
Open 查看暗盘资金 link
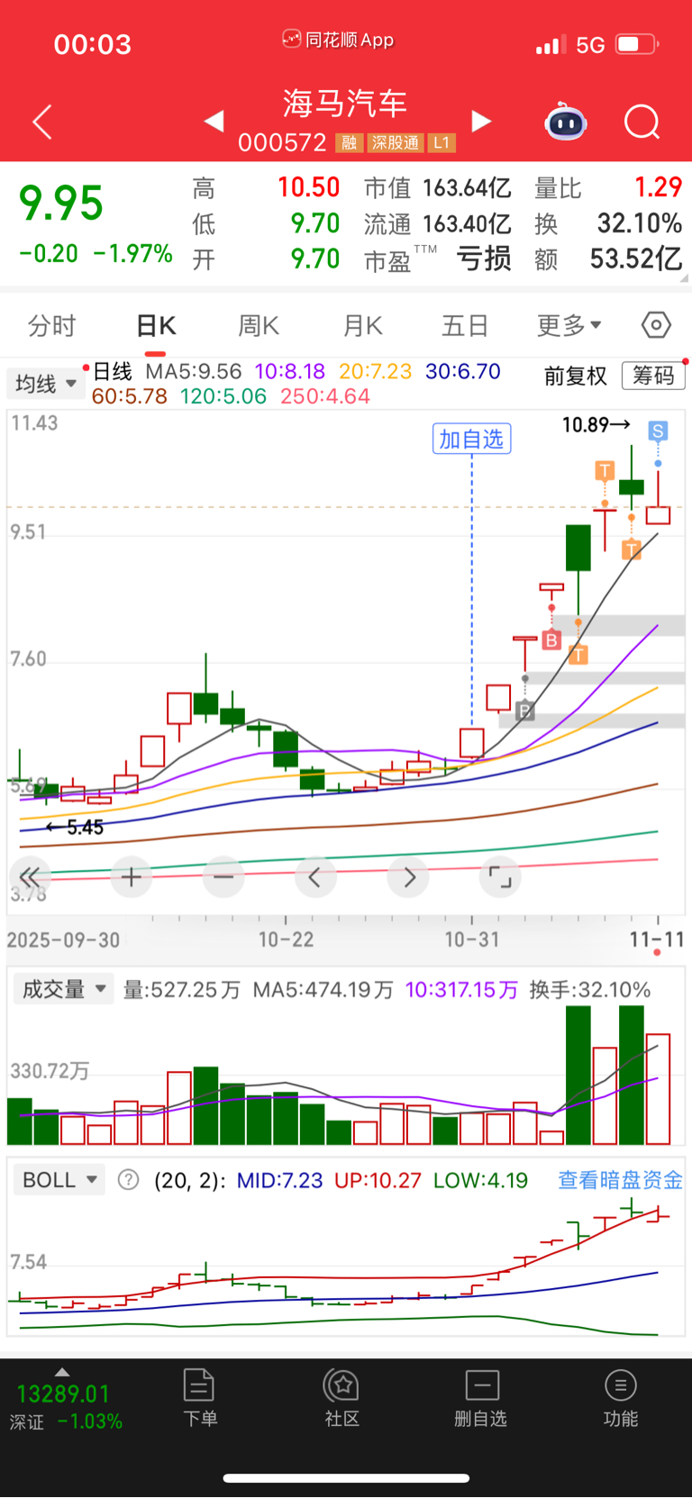pos(620,1180)
